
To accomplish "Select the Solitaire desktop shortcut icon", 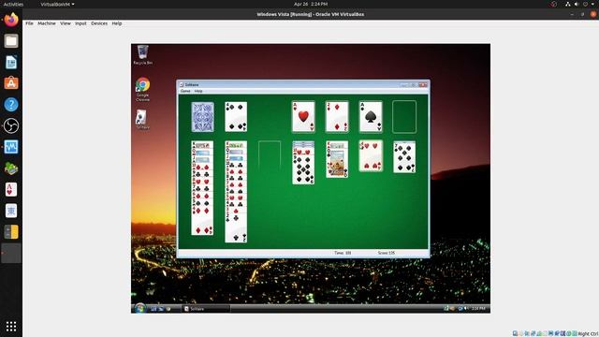I will coord(142,119).
